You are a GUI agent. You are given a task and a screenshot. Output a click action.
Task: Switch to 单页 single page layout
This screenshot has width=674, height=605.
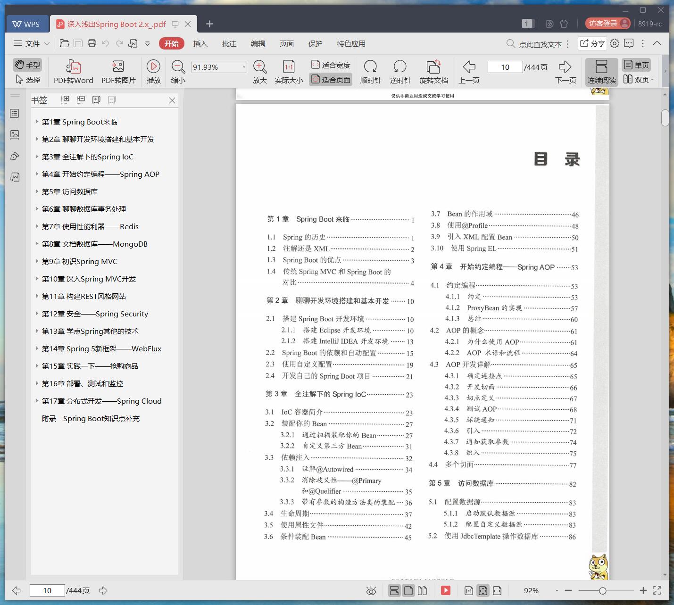click(636, 65)
